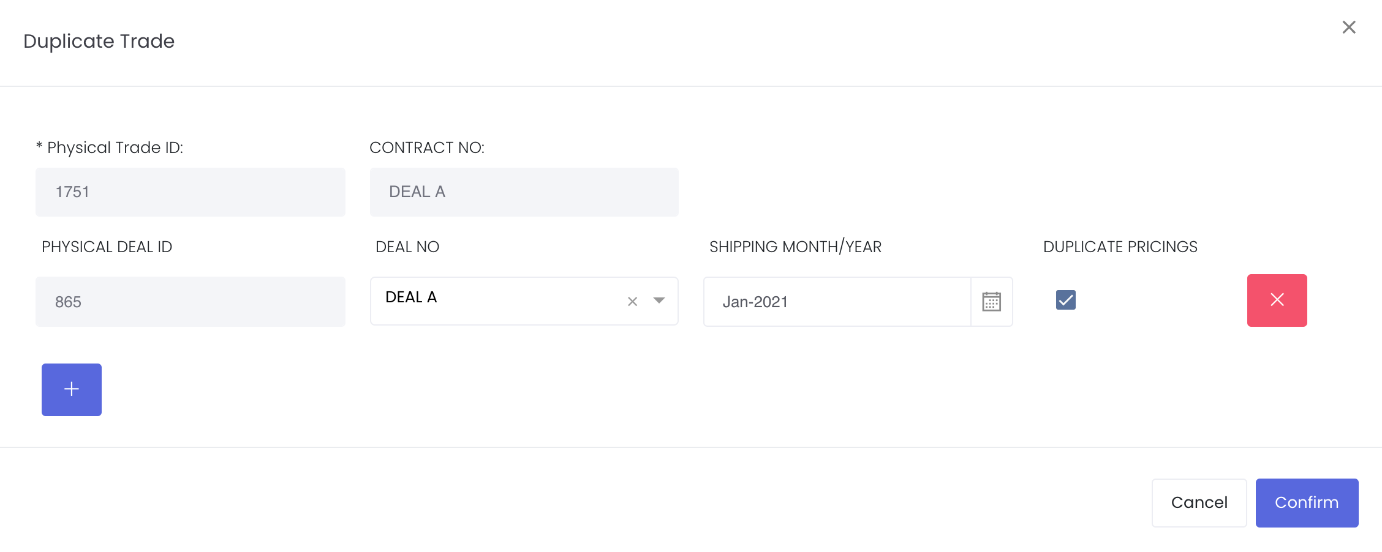The height and width of the screenshot is (552, 1382).
Task: Click the DUPLICATE PRICINGS label
Action: coord(1120,247)
